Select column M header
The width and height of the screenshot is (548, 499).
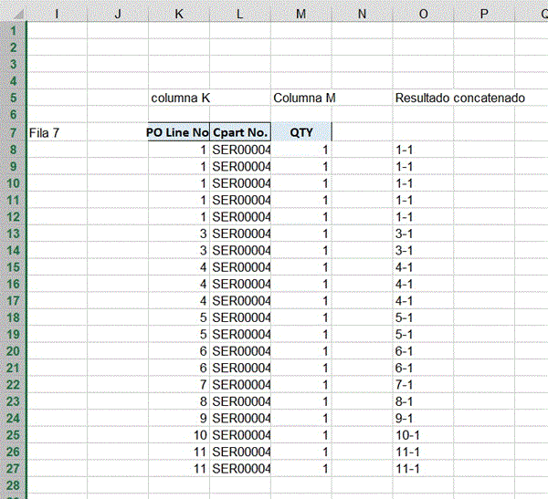tap(300, 12)
